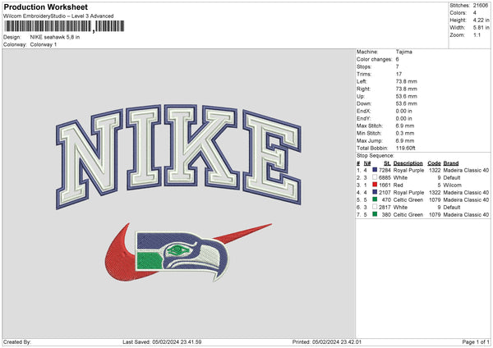Click the Width value '5.81 in'
493x348 pixels.
pos(481,28)
